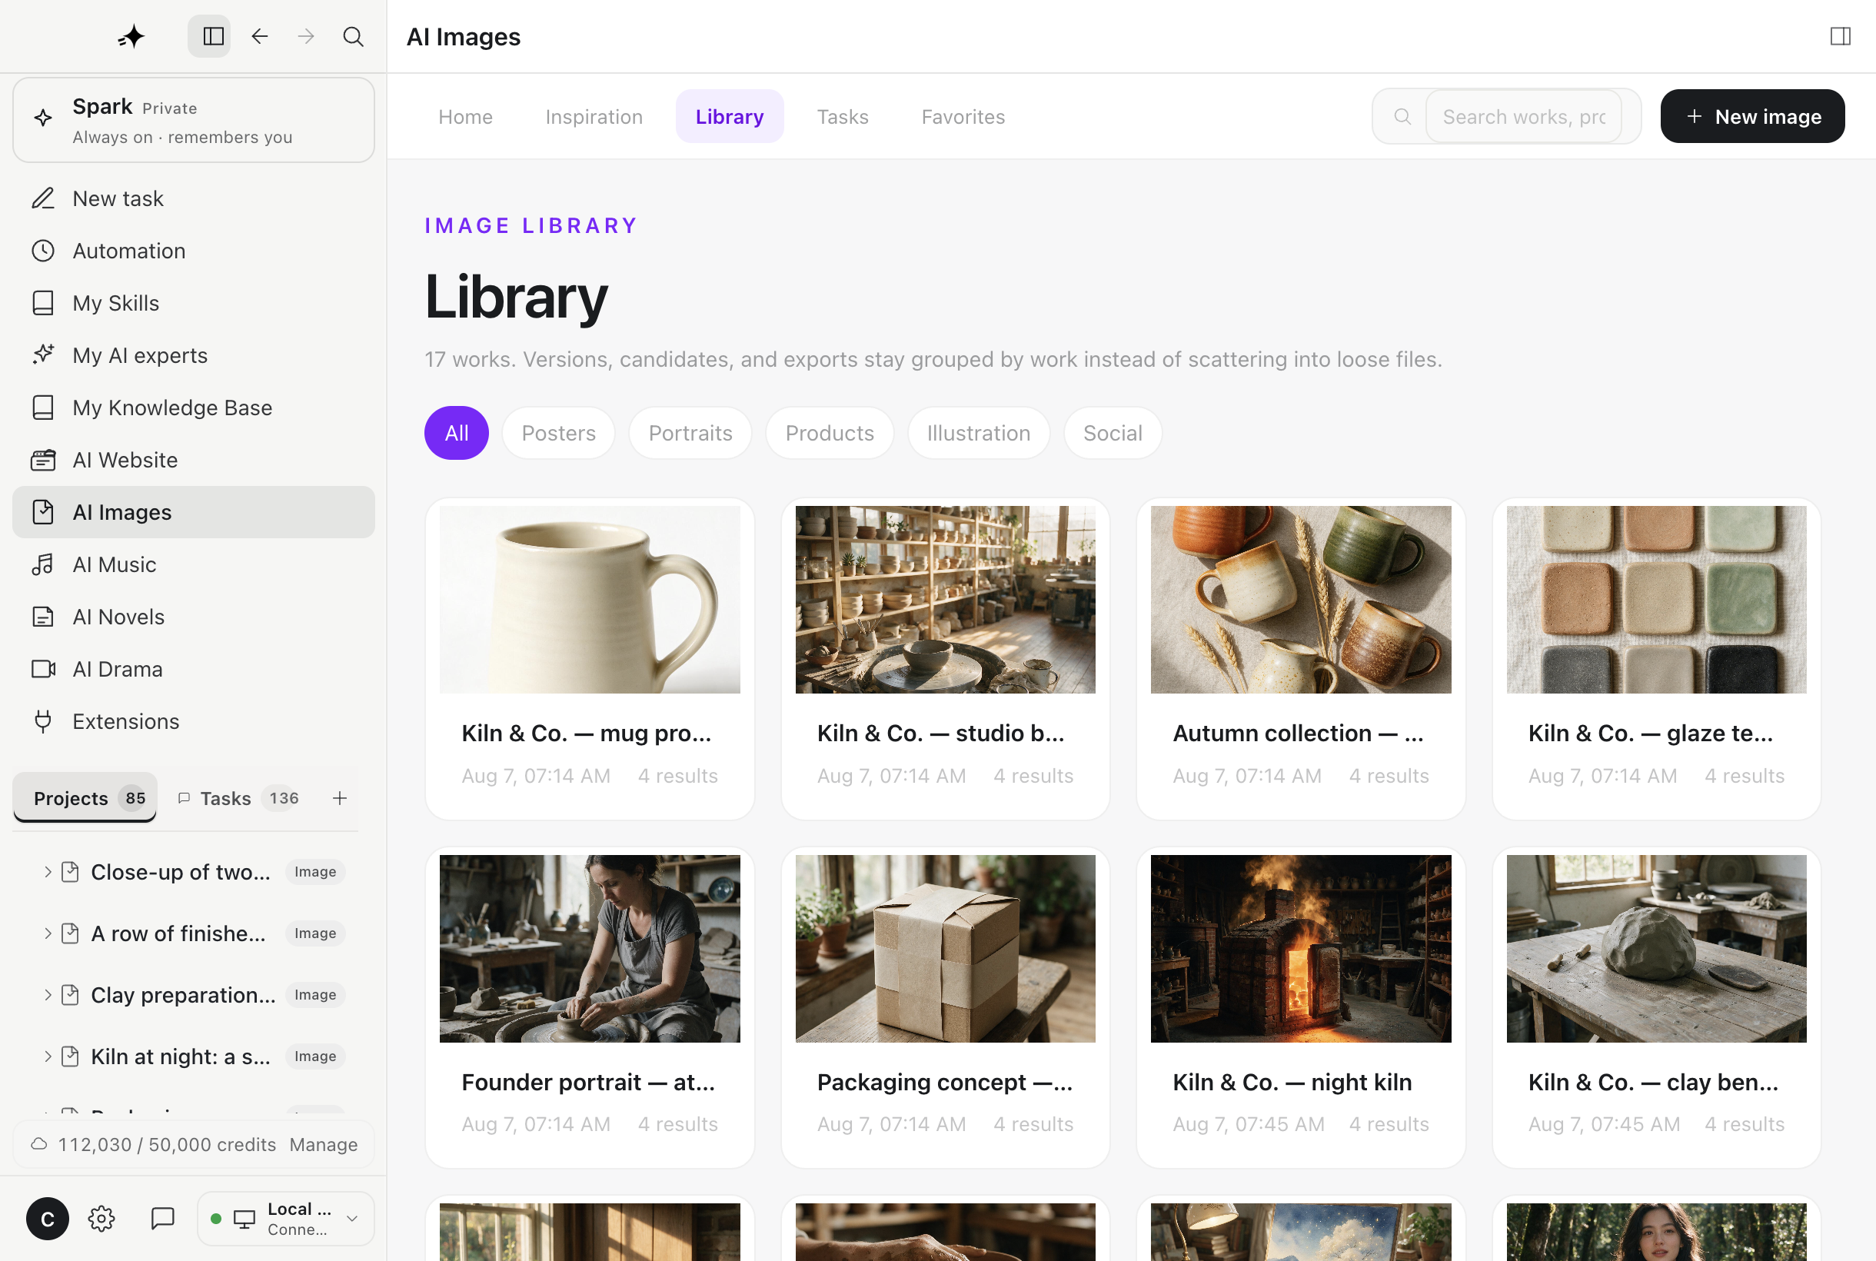Open the 'Kiln & Co. — mug pro...' thumbnail

coord(590,600)
